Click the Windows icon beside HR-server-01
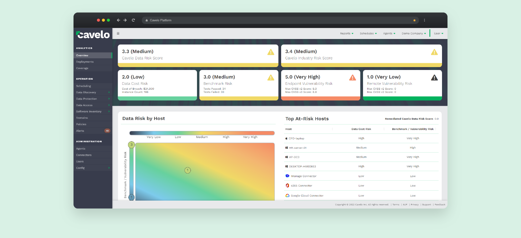This screenshot has width=521, height=238. [287, 148]
